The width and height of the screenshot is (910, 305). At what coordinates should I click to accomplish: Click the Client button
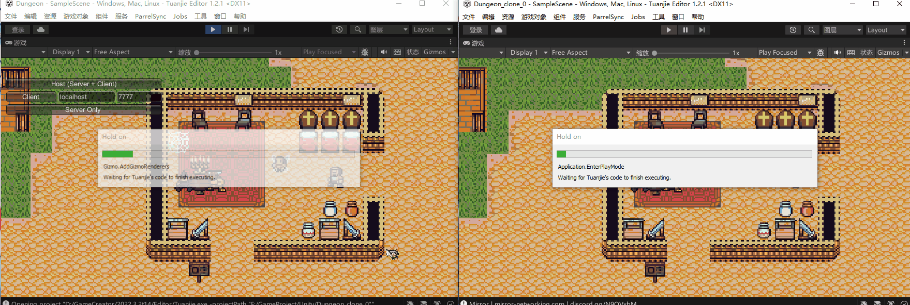31,97
